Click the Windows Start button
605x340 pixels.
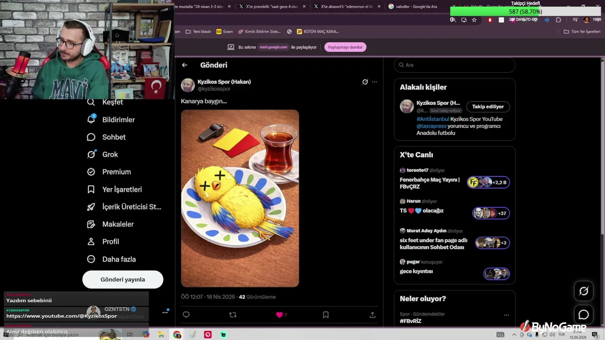coord(6,335)
